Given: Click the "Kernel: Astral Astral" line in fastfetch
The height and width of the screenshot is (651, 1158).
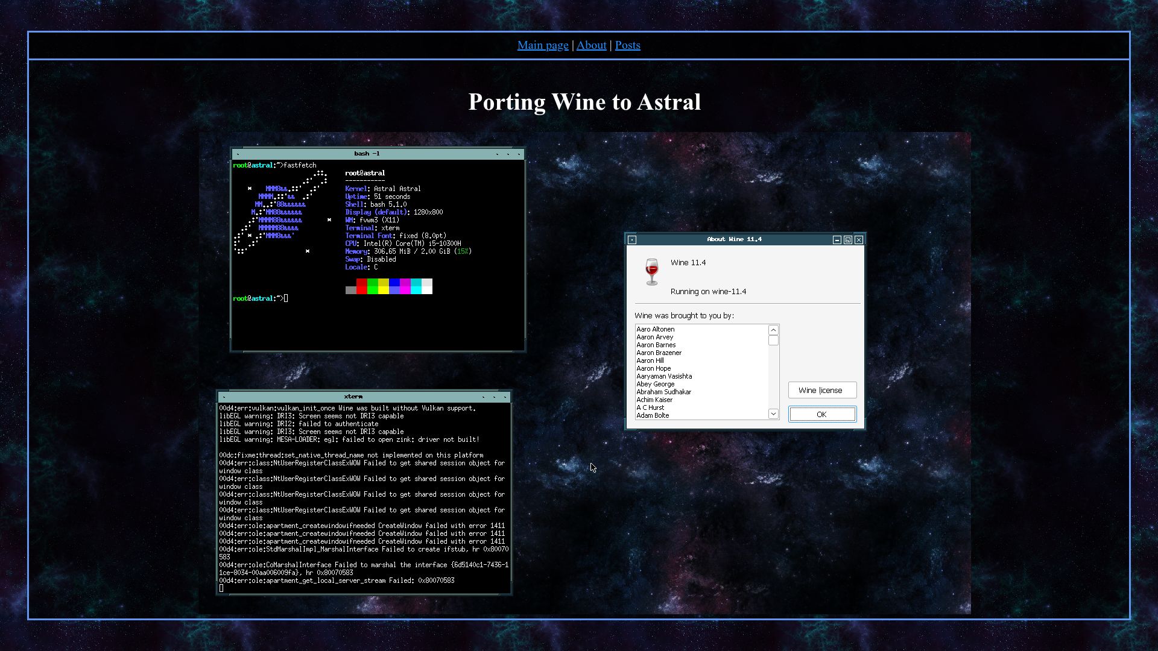Looking at the screenshot, I should coord(383,189).
